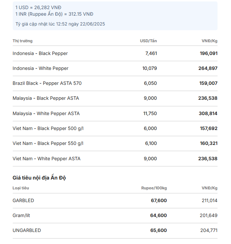
Task: Click the Giá tiêu nội địa Ấn Độ heading
Action: click(x=39, y=178)
